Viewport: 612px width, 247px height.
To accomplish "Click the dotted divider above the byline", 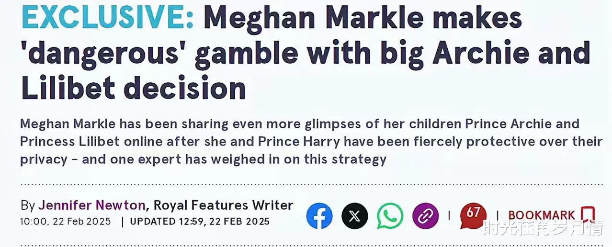I will click(311, 184).
